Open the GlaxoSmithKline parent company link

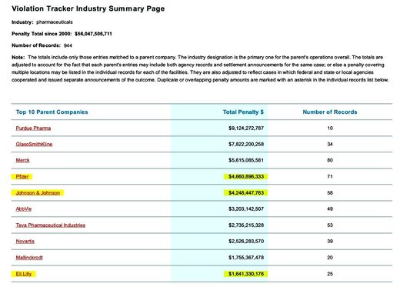point(34,144)
